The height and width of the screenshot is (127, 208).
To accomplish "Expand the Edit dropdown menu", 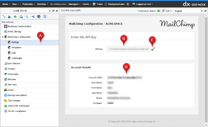I will pos(167,11).
